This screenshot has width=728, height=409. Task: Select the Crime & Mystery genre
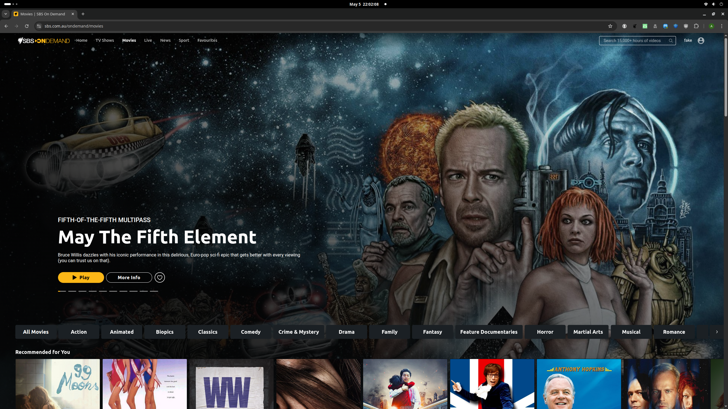299,332
